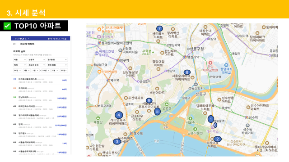Tap the back arrow beside 최고가 아파트

click(15, 44)
